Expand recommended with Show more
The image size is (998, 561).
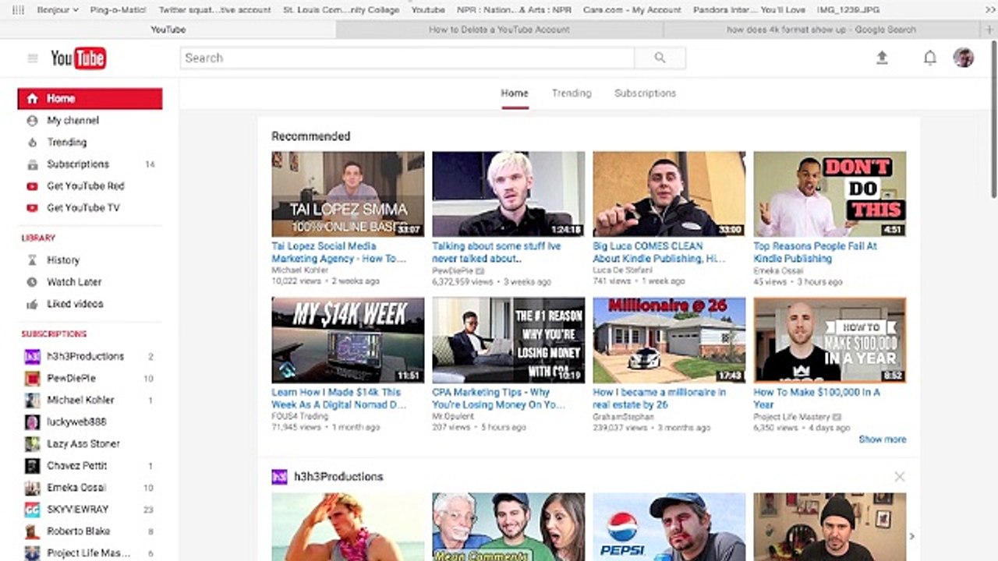coord(882,439)
